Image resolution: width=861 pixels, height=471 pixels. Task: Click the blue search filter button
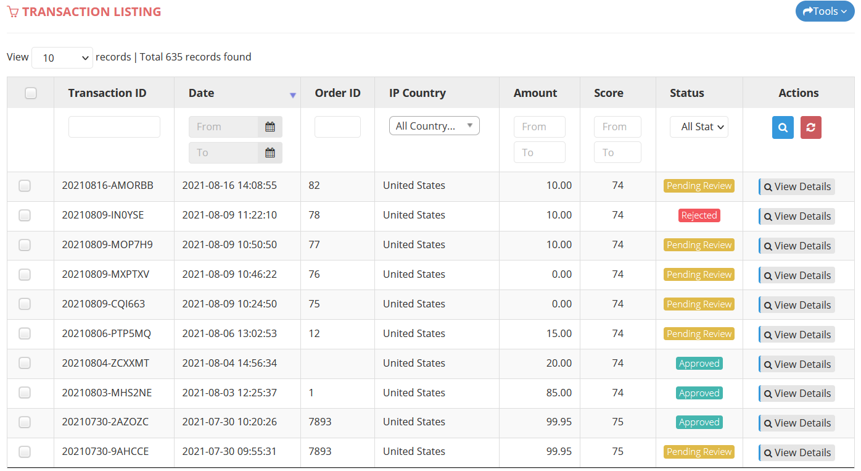(x=783, y=127)
